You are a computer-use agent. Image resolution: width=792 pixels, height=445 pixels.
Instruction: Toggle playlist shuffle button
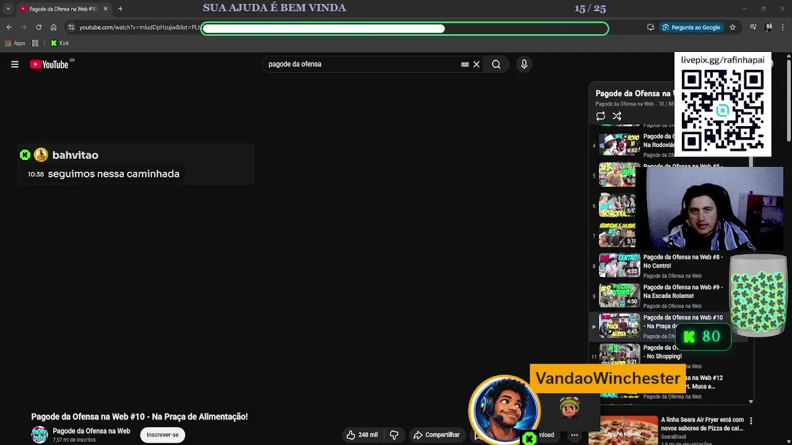pos(617,116)
